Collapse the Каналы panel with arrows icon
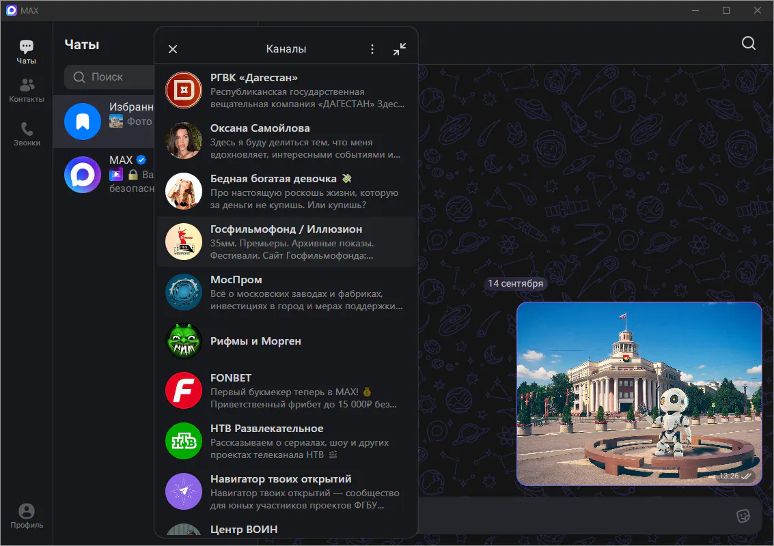This screenshot has height=546, width=774. [400, 49]
